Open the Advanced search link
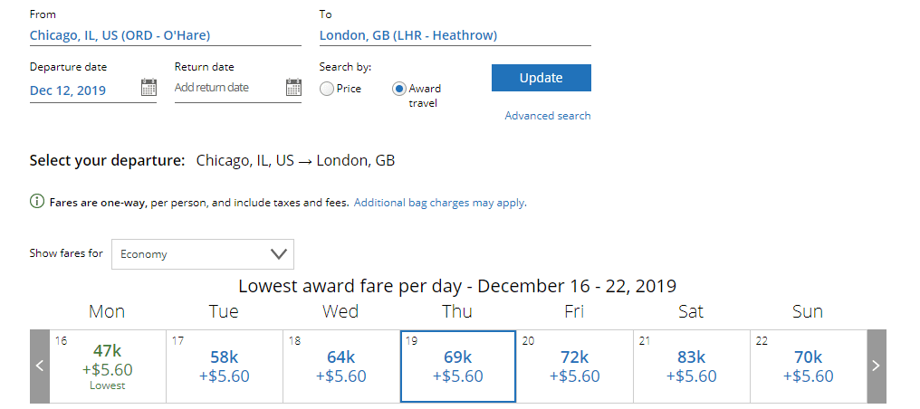 pyautogui.click(x=548, y=116)
